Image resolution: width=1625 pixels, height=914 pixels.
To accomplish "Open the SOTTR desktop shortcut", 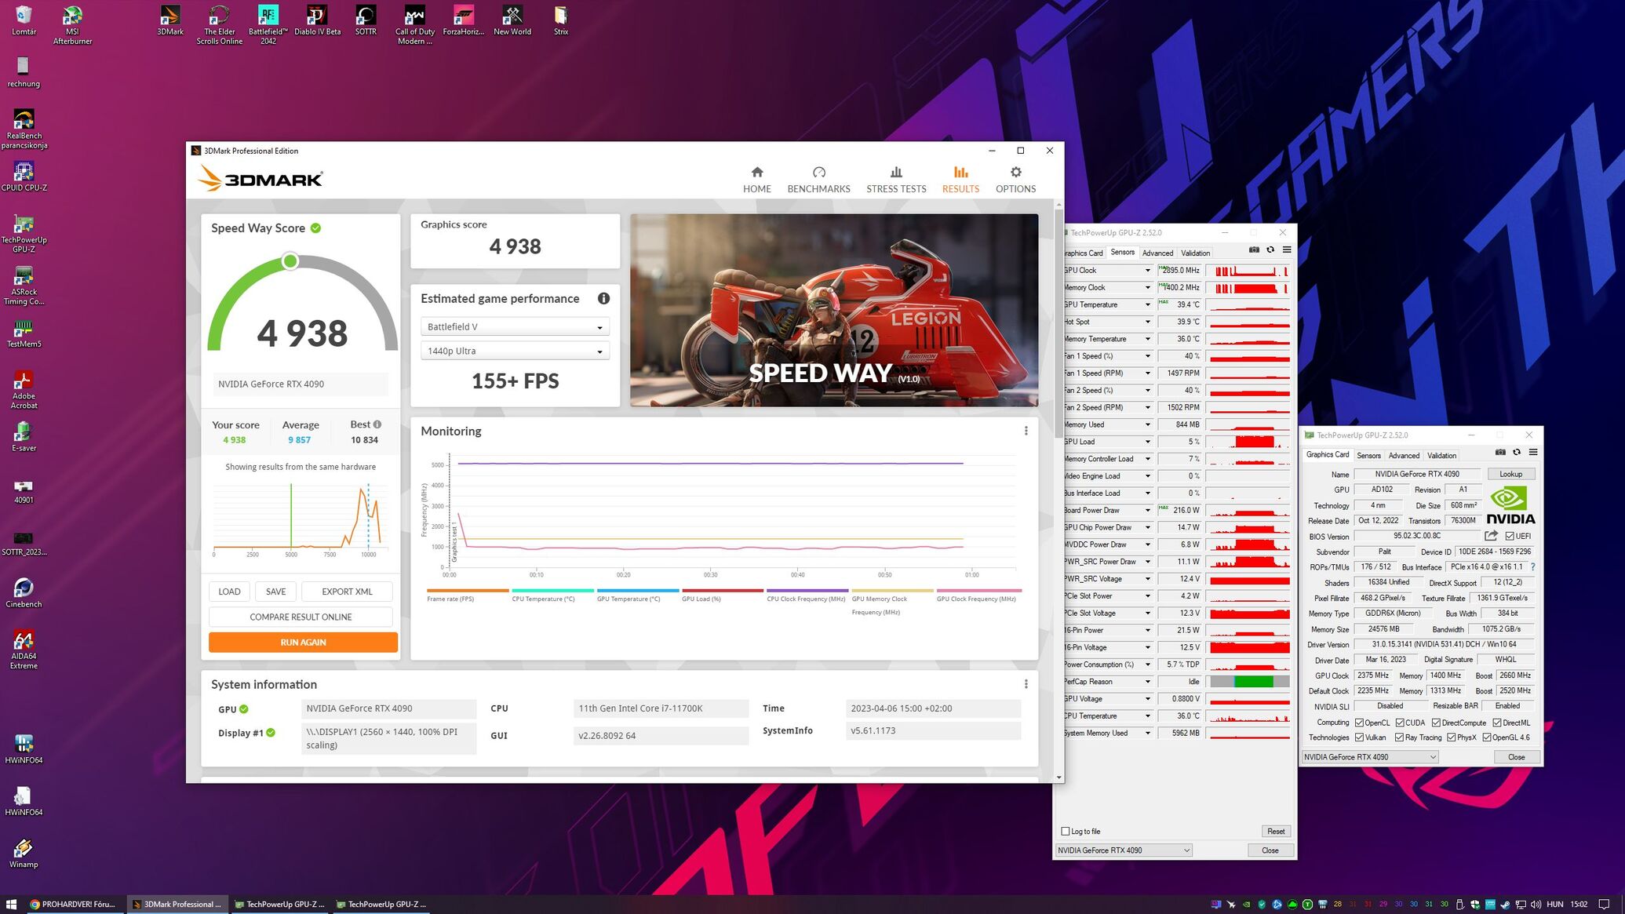I will (366, 20).
